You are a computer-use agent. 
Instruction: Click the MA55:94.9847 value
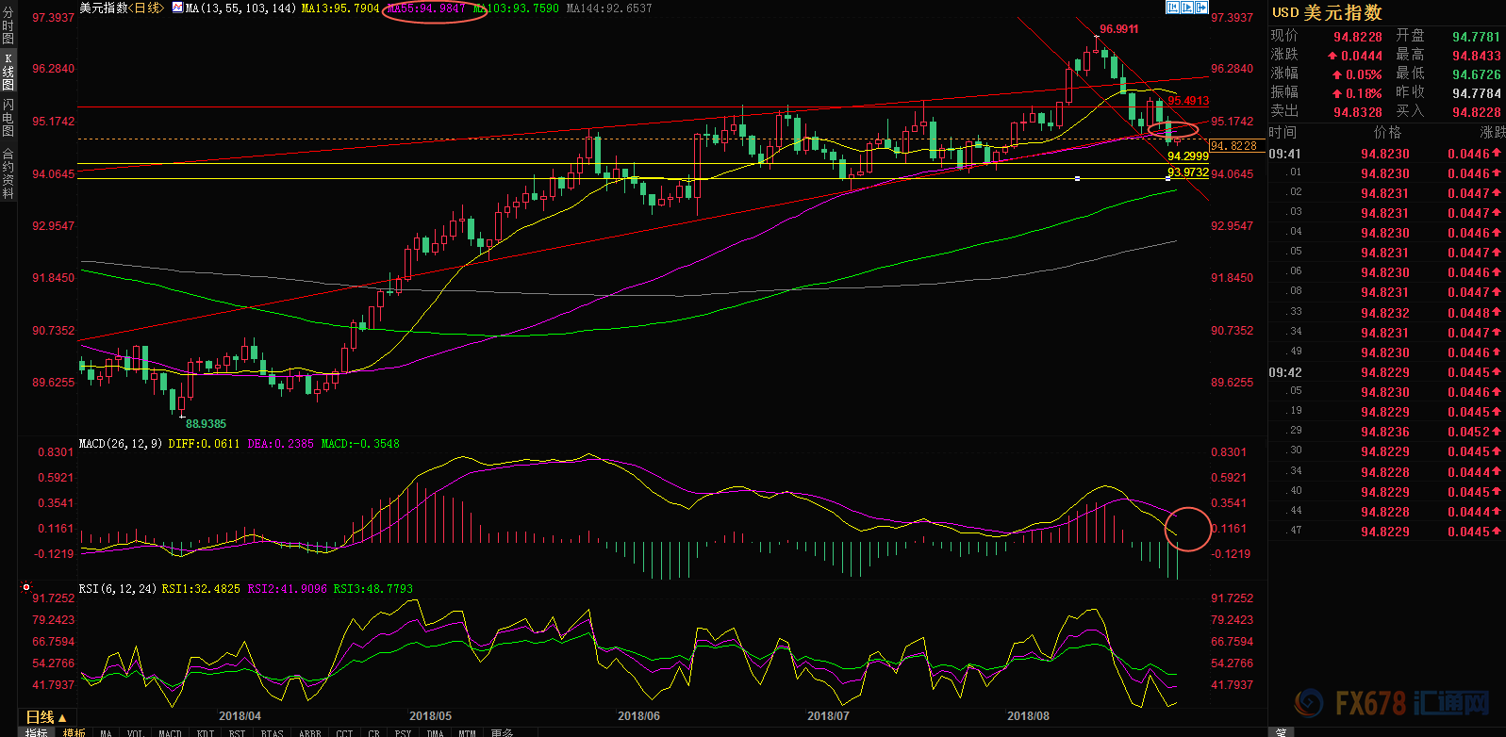426,8
